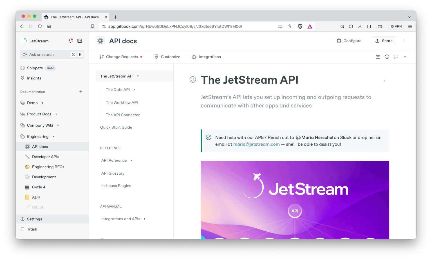Image resolution: width=432 pixels, height=260 pixels.
Task: Click the API docs gear emoji icon
Action: pyautogui.click(x=100, y=41)
